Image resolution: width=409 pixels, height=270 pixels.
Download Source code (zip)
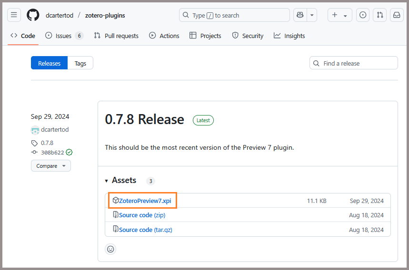tap(142, 215)
